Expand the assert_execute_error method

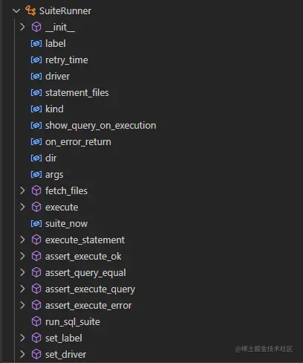tap(22, 305)
